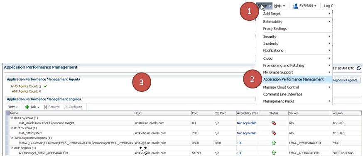Click the SYSMAN user icon
The image size is (363, 157).
(295, 6)
